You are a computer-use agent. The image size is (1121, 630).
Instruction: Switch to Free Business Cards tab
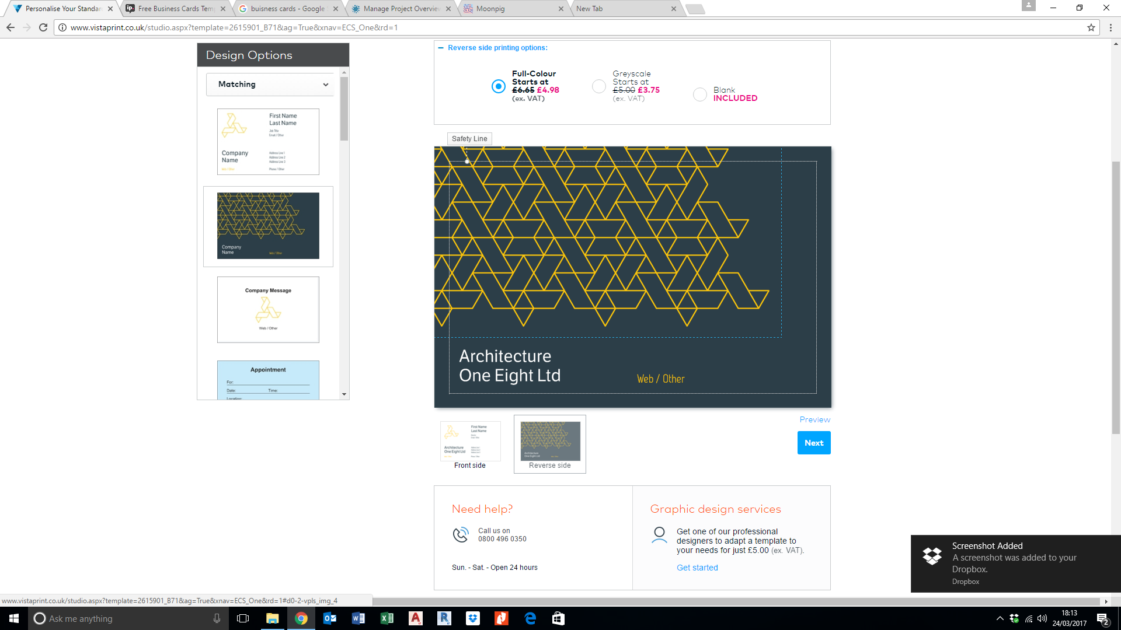coord(175,9)
